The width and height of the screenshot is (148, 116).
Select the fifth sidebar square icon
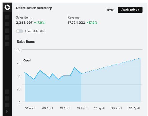(7, 44)
